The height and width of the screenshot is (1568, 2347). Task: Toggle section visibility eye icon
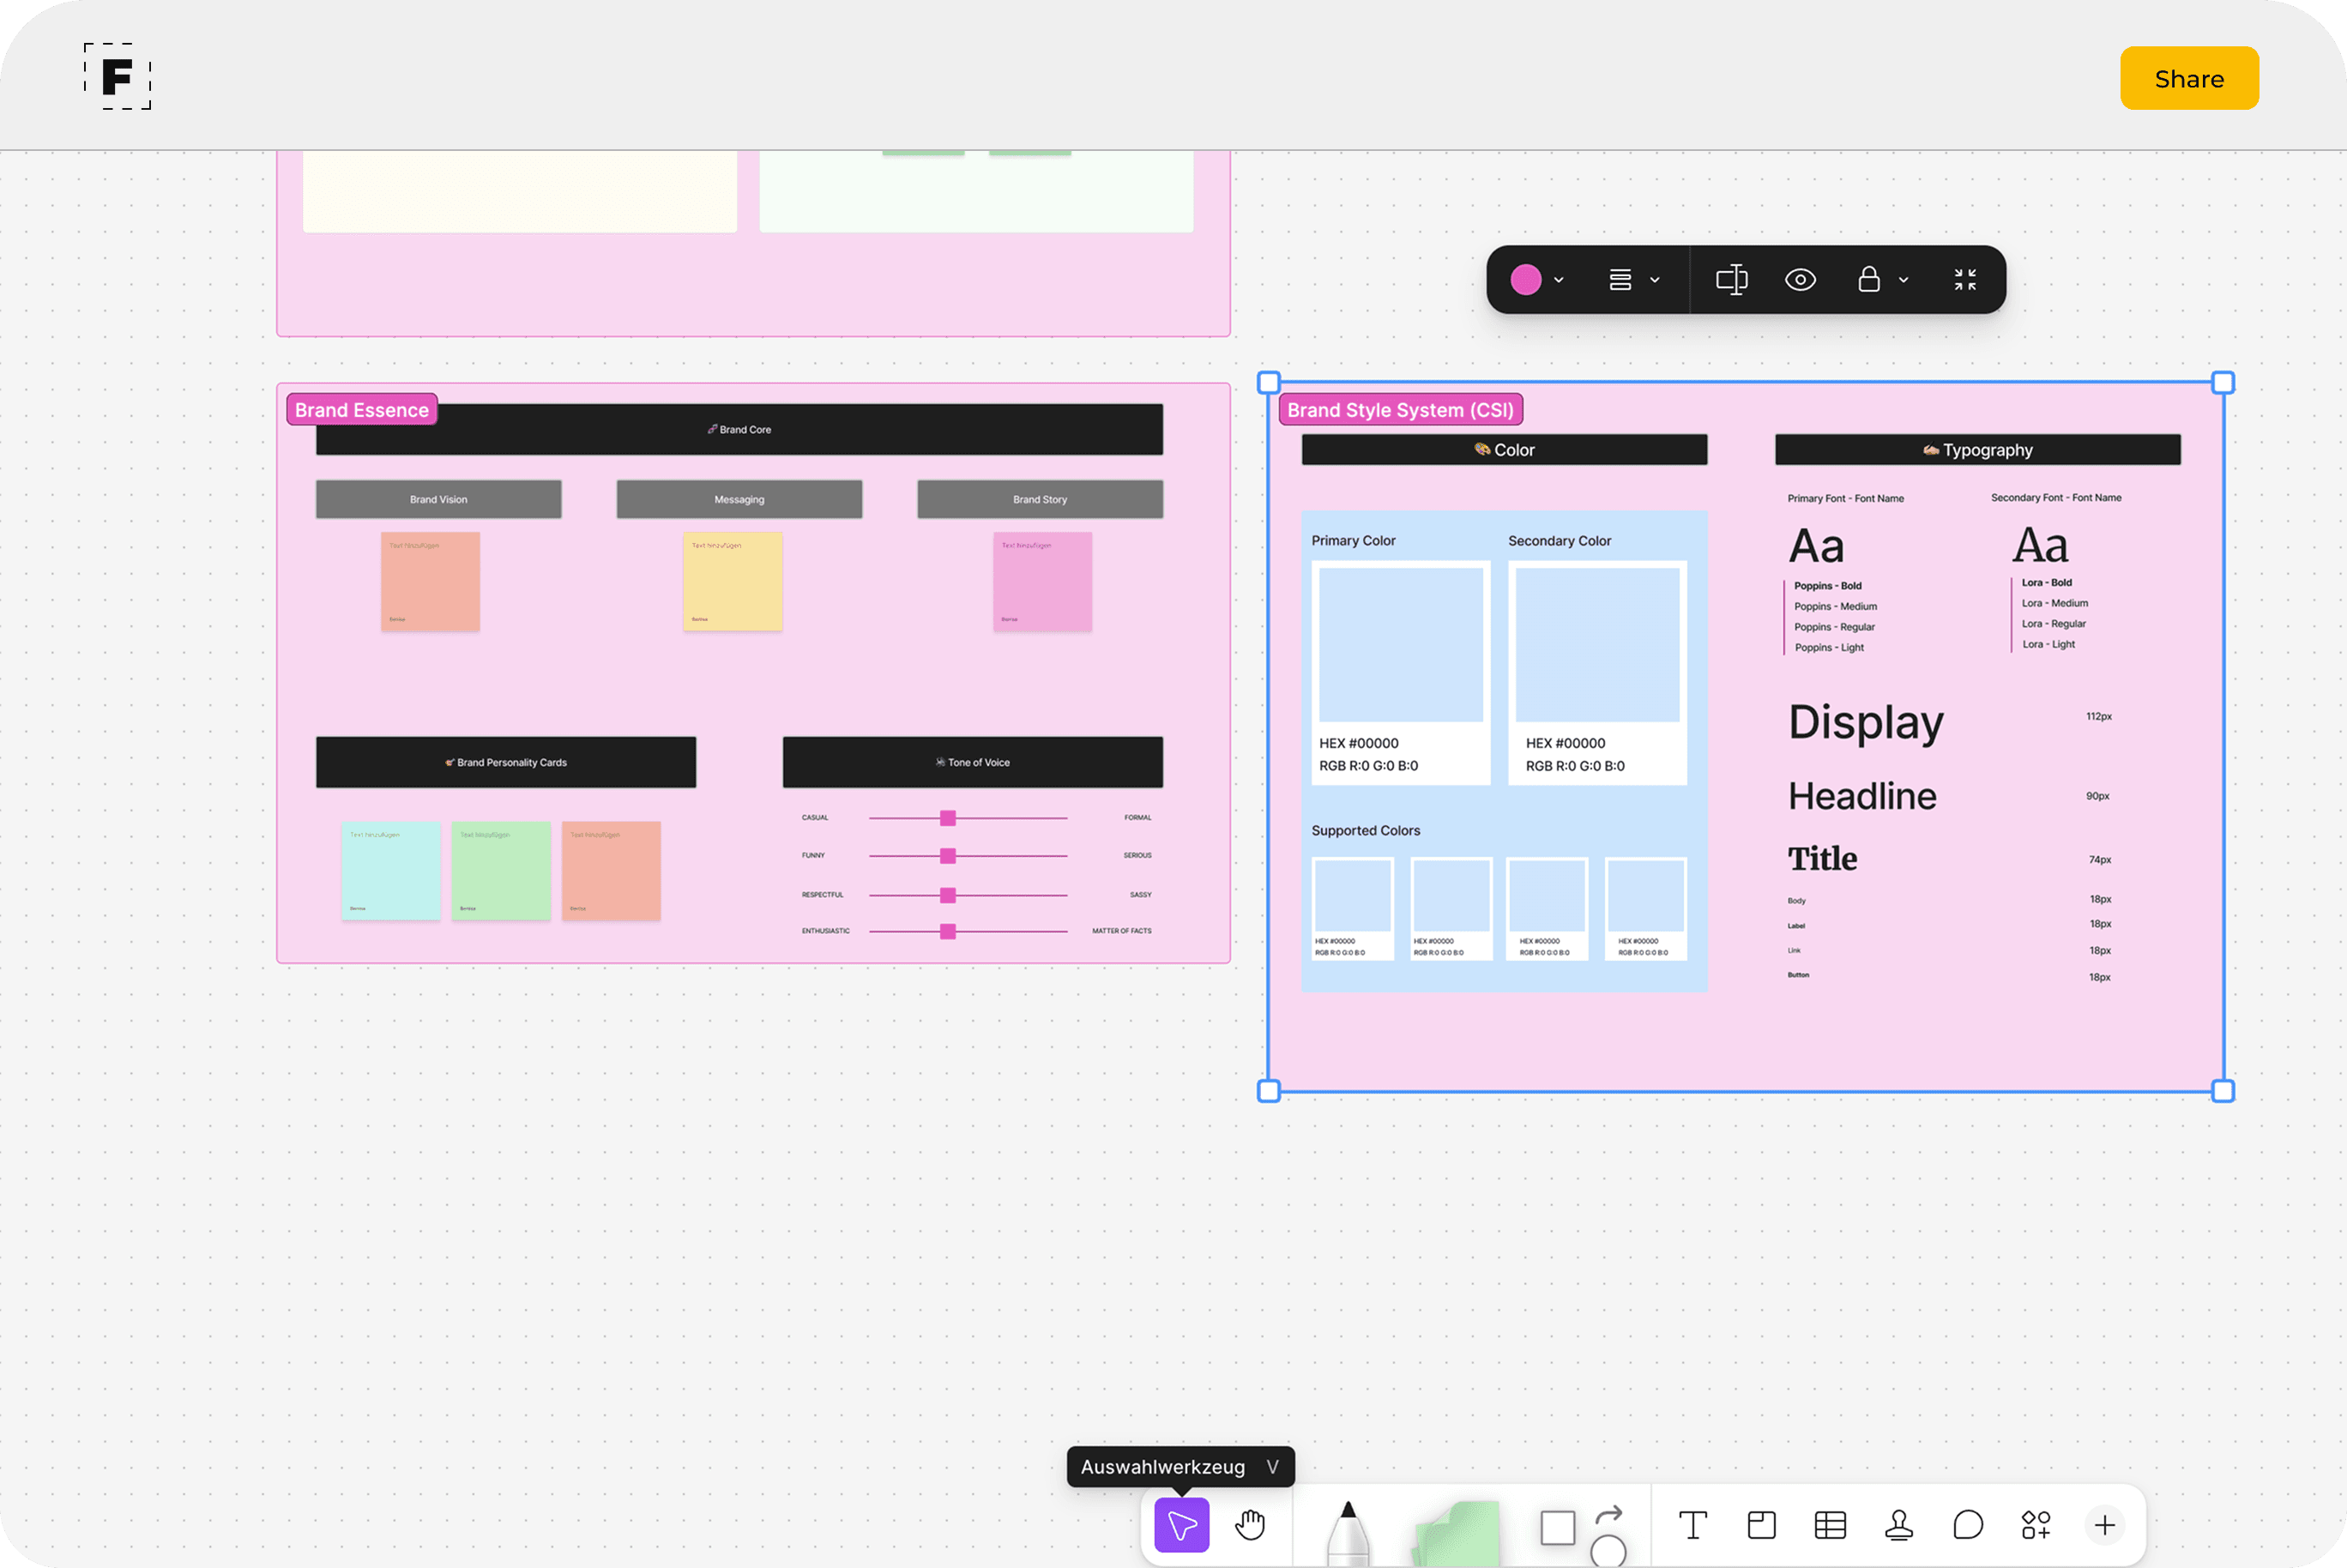pyautogui.click(x=1800, y=280)
